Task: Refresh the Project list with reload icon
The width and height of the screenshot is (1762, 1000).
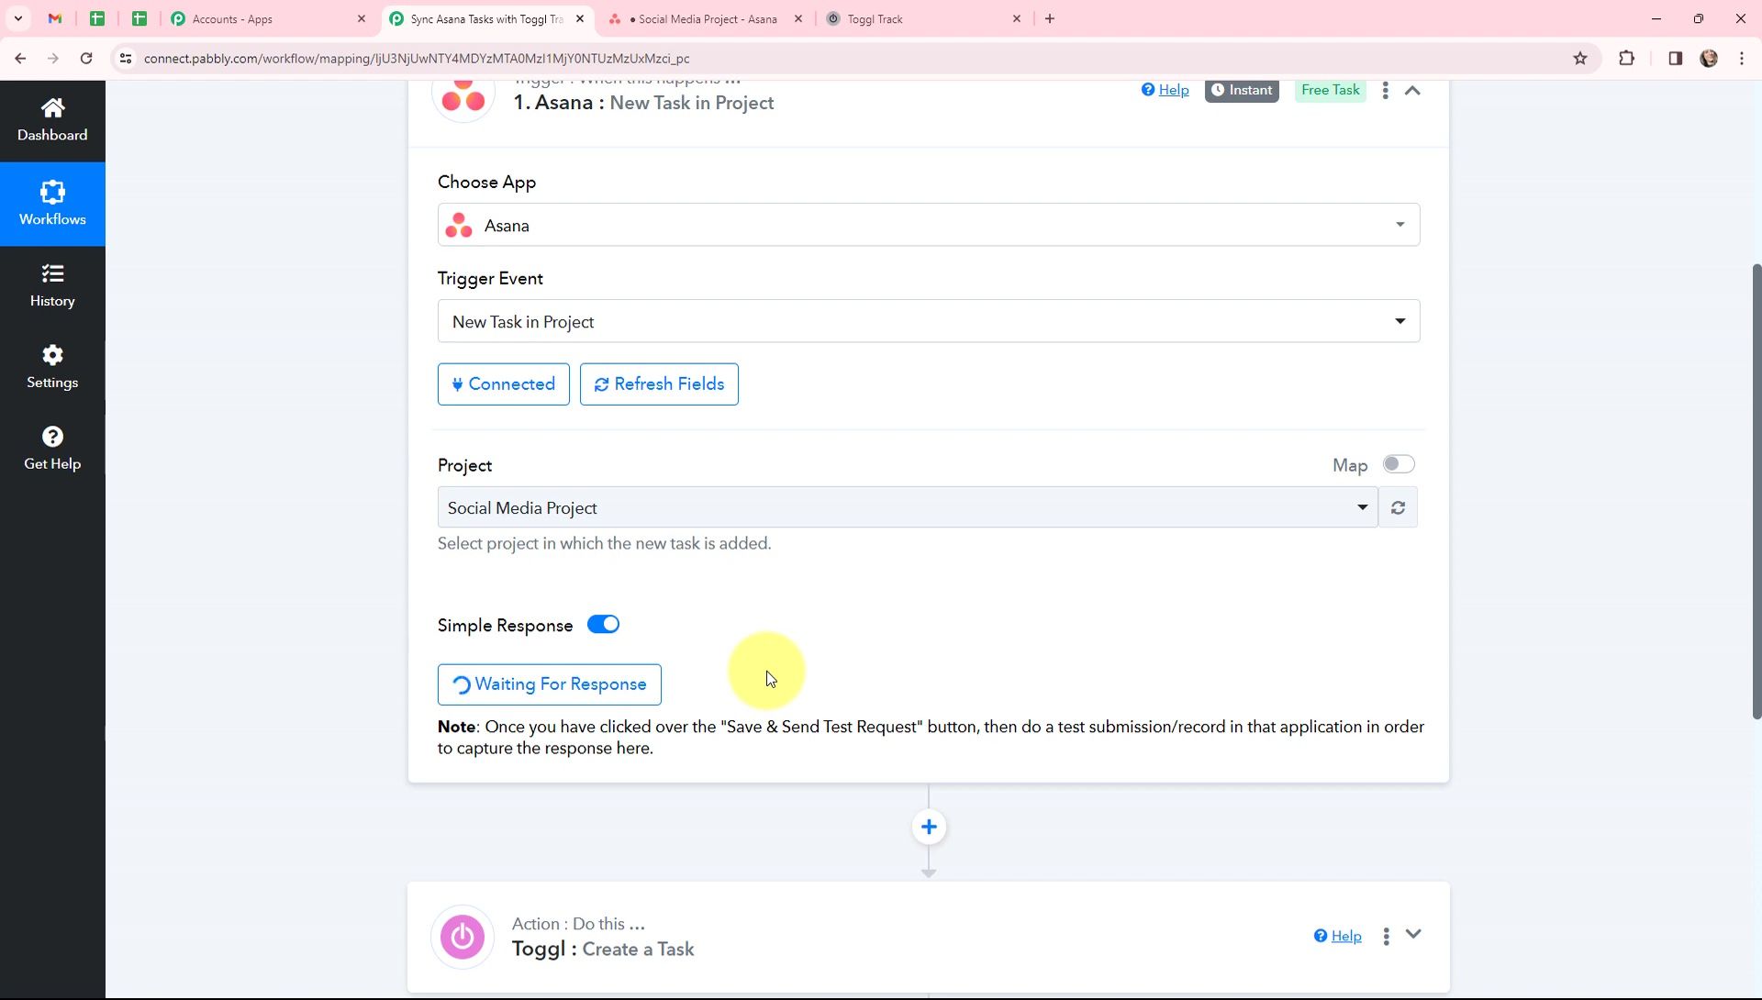Action: (1398, 507)
